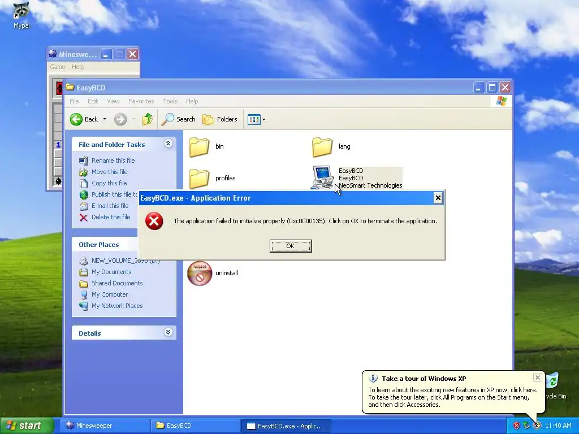
Task: Click the Publish this file globe icon
Action: [x=84, y=194]
